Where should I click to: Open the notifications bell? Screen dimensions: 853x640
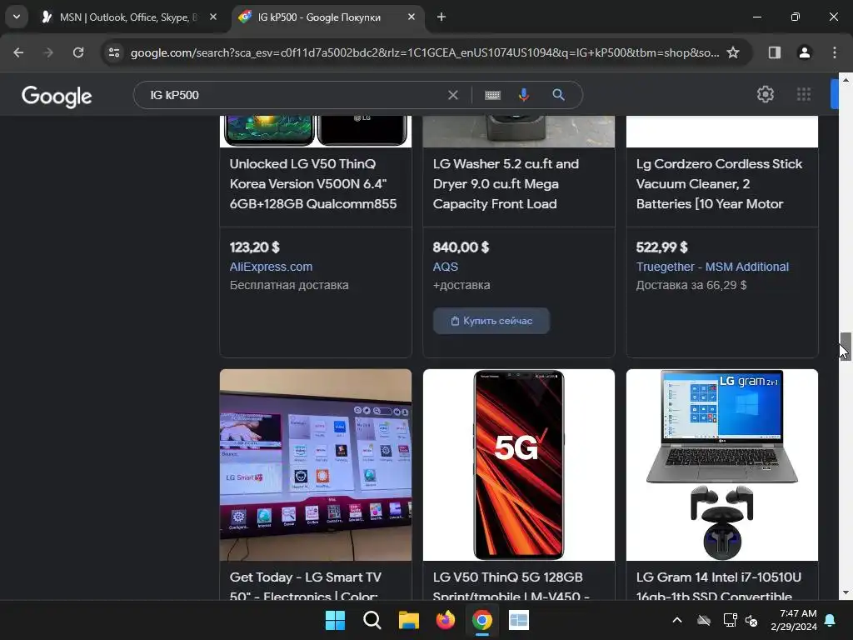pos(831,620)
